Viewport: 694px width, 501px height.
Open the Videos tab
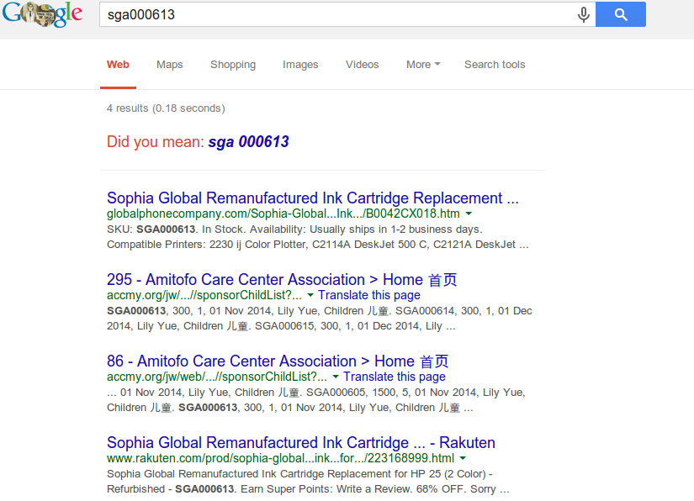[362, 65]
